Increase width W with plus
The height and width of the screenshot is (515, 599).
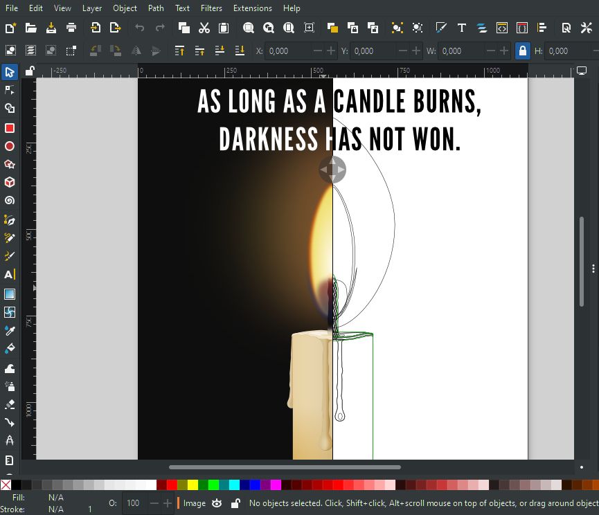(x=504, y=51)
